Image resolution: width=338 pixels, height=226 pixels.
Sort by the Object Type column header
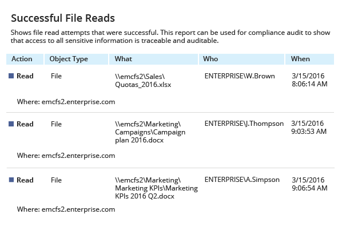pos(76,59)
